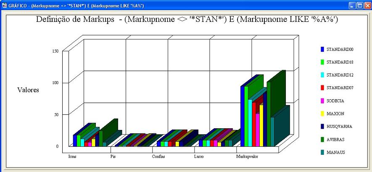Click the 50 tick label on the axis

[56, 114]
